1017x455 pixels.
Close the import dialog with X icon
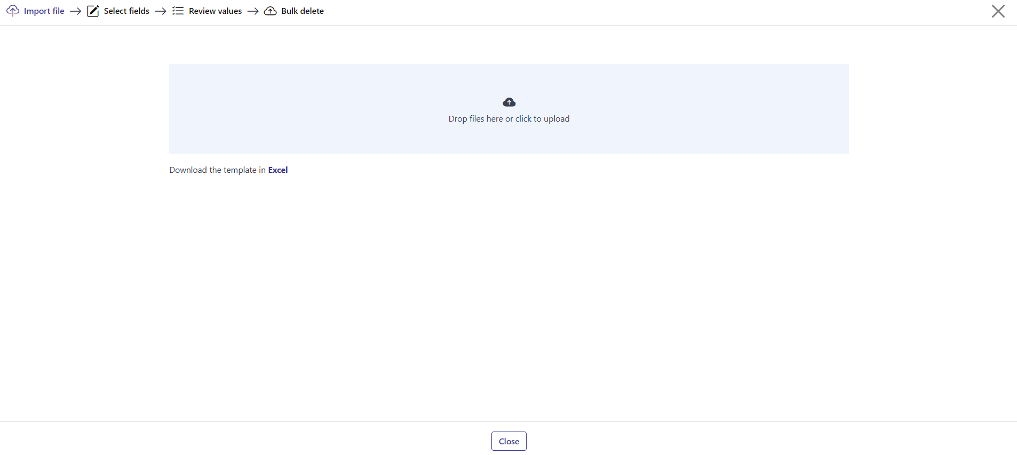coord(998,11)
